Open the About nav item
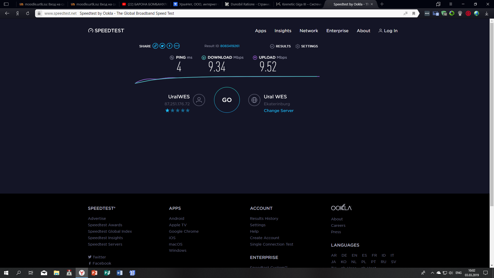 coord(363,31)
